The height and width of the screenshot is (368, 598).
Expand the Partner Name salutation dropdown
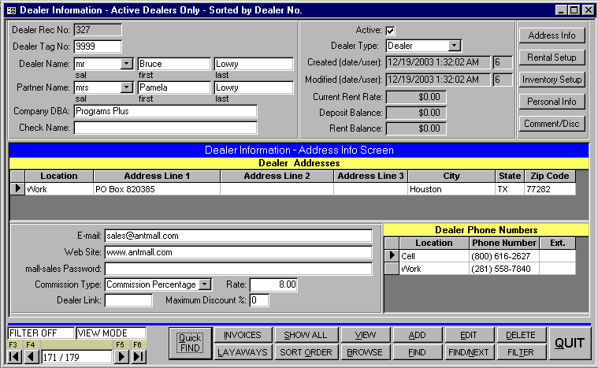click(x=127, y=87)
